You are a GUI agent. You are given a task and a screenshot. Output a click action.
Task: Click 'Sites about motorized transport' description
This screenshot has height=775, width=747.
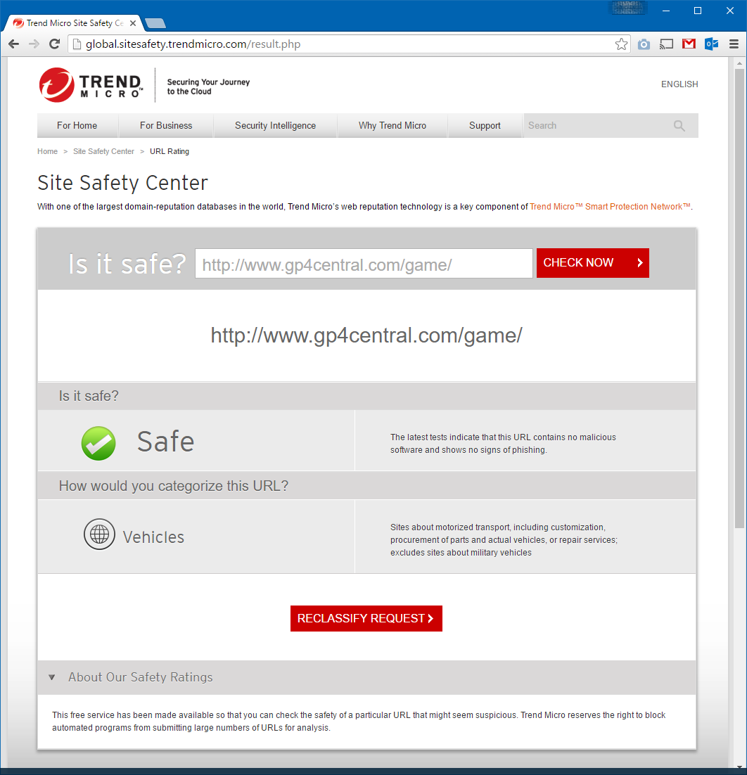coord(504,539)
